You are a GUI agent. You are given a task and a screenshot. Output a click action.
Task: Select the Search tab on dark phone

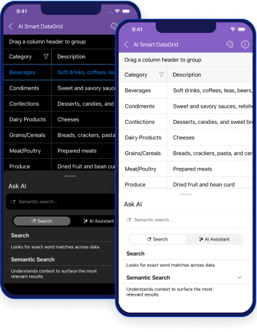(42, 221)
